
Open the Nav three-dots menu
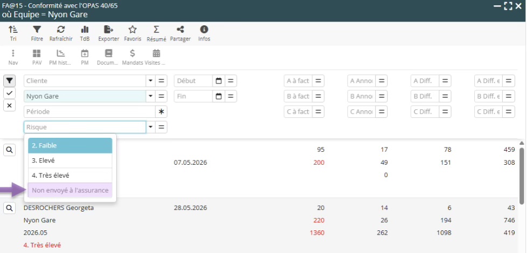(x=13, y=57)
